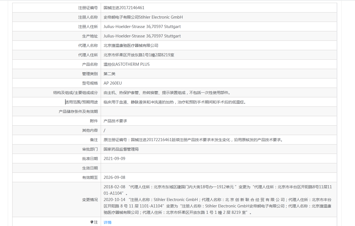Click the model specification AP 260EU
This screenshot has height=226, width=355.
tap(113, 83)
